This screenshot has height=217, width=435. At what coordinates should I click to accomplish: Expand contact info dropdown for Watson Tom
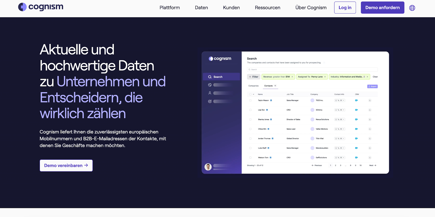(x=344, y=158)
